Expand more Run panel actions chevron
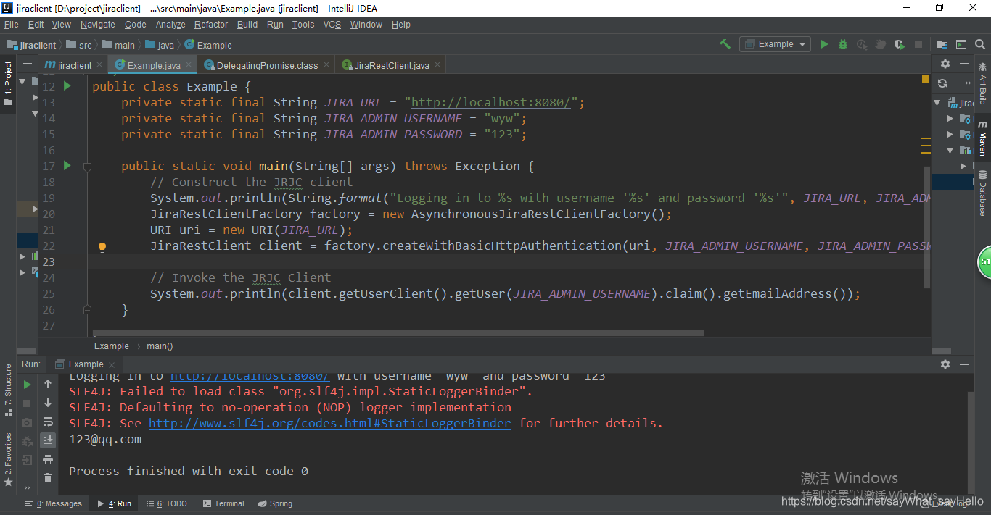This screenshot has height=515, width=991. pyautogui.click(x=28, y=487)
